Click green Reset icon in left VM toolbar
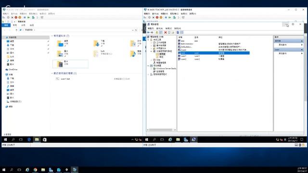The width and height of the screenshot is (308, 173). tap(28, 17)
